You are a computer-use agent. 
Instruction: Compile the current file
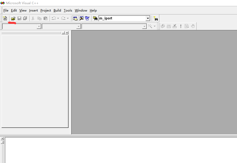click(162, 26)
